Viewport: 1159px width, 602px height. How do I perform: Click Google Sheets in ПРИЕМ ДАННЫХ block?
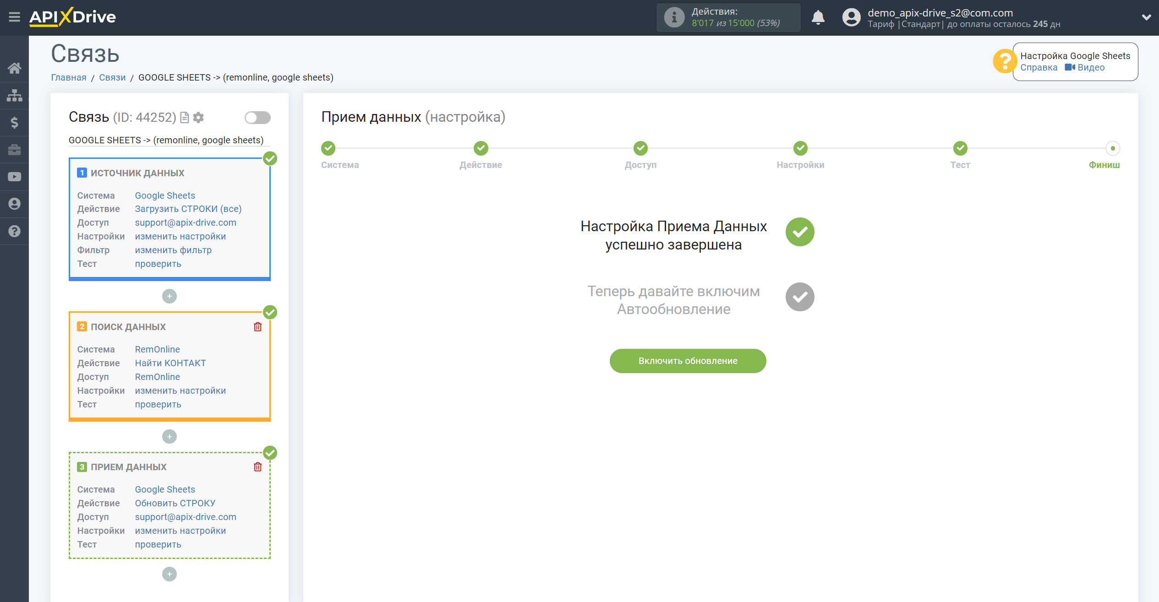pyautogui.click(x=165, y=489)
